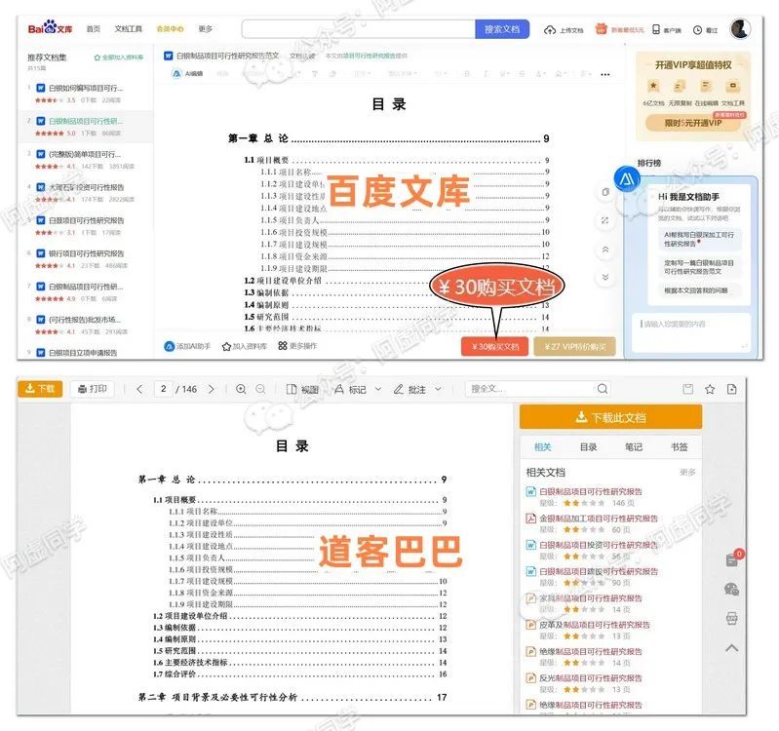Click the red ¥30购买文档 button
Screen dimensions: 779x731
494,347
